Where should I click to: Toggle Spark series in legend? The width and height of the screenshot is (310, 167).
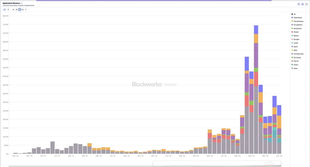pos(295,47)
